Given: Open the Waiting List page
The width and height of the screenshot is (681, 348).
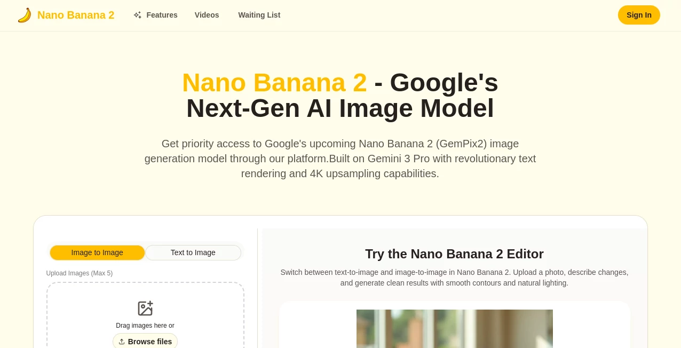Looking at the screenshot, I should [259, 15].
